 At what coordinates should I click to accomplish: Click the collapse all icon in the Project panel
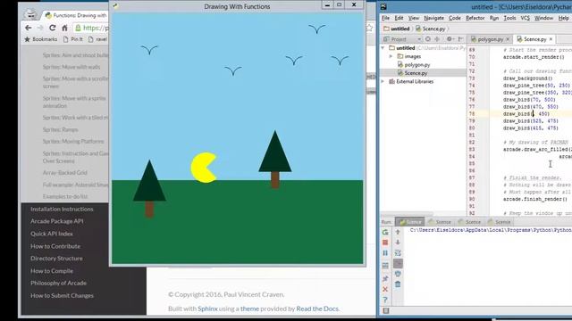(x=437, y=39)
